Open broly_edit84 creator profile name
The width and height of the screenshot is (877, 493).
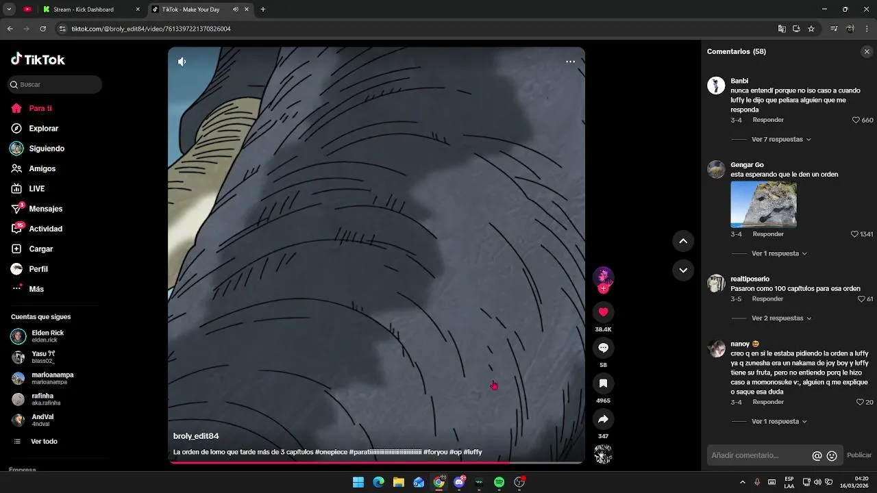click(196, 436)
